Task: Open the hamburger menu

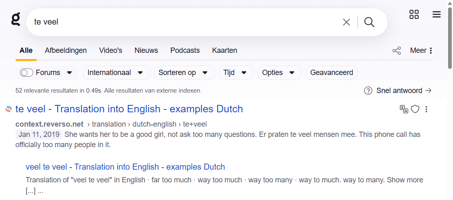Action: (437, 15)
